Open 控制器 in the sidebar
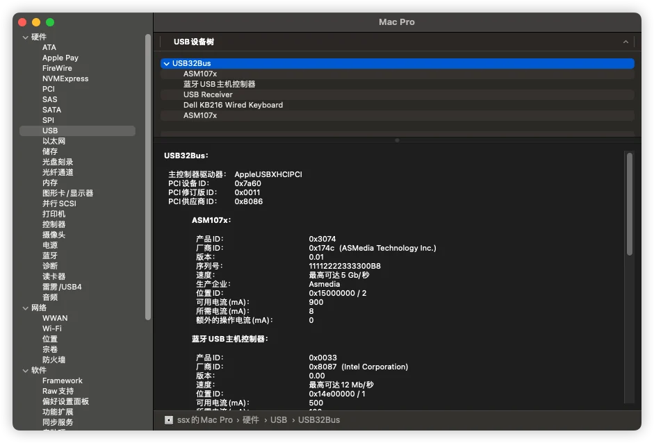This screenshot has height=443, width=654. [54, 225]
